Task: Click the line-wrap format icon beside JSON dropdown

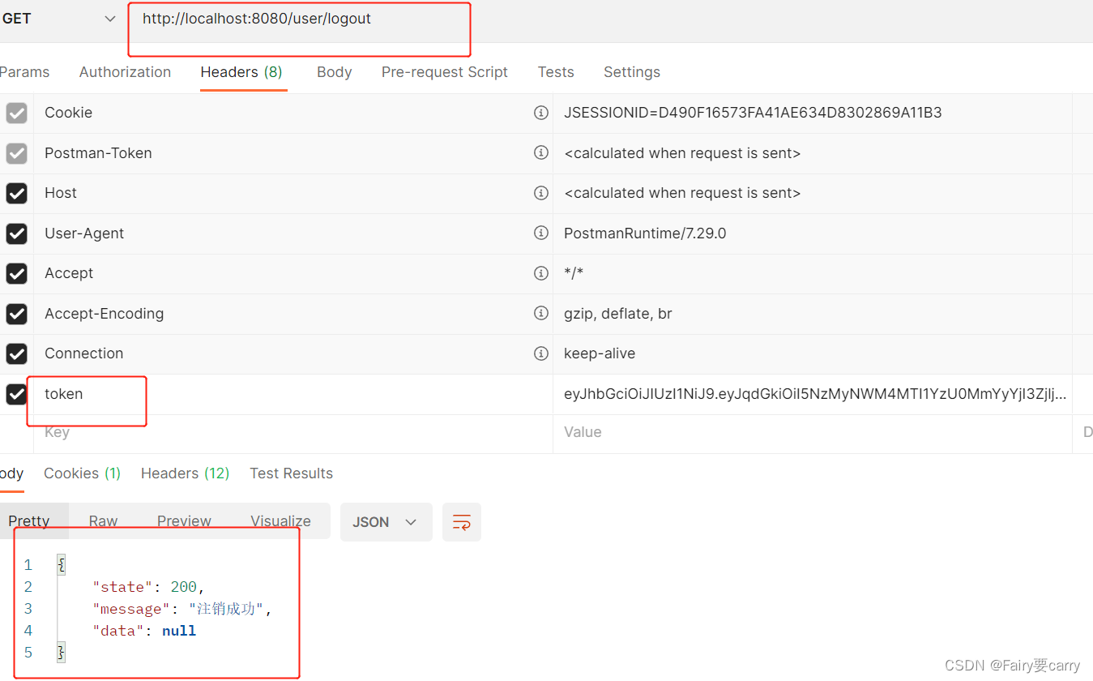Action: point(461,522)
